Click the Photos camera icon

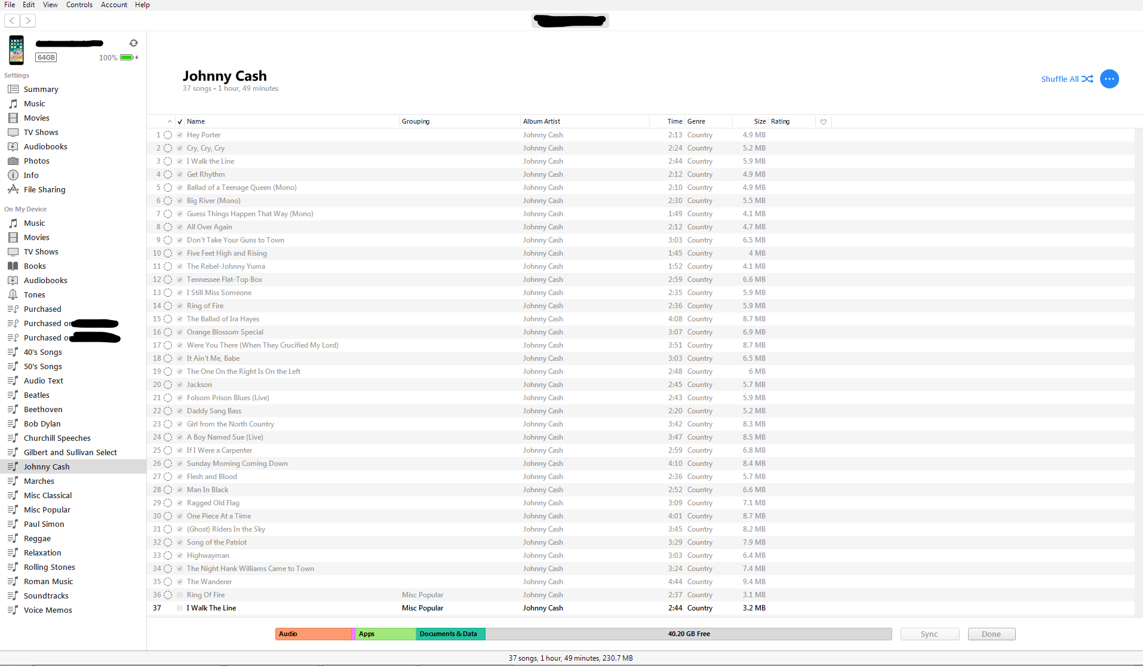click(13, 161)
